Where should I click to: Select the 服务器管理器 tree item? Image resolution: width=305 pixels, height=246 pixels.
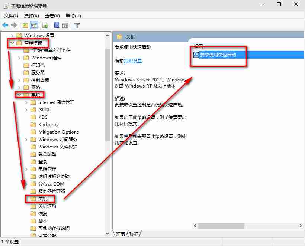pos(52,191)
